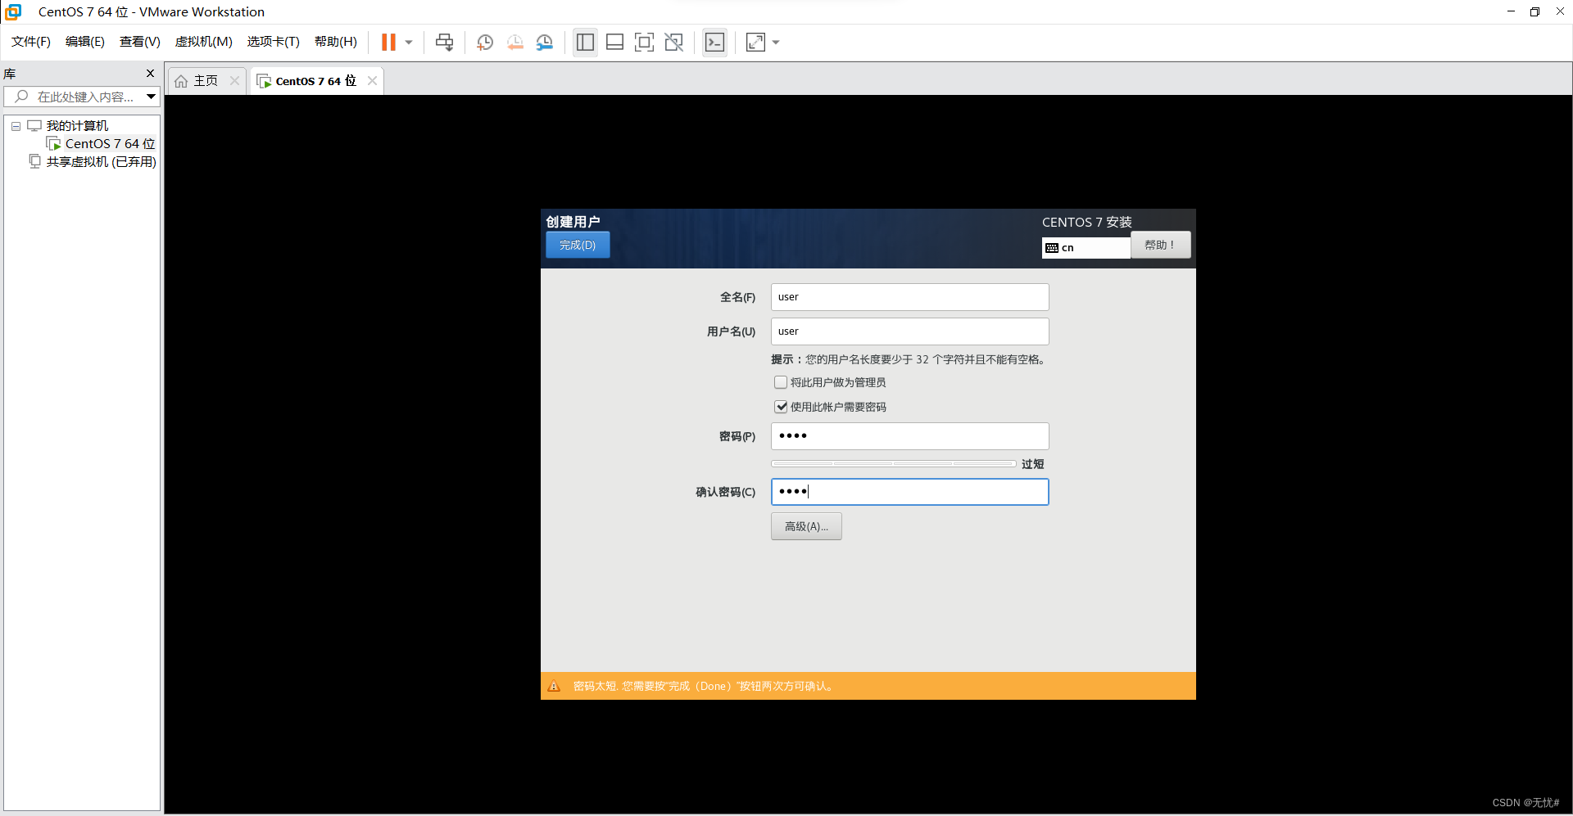Open the 帮助(H) menu

336,42
